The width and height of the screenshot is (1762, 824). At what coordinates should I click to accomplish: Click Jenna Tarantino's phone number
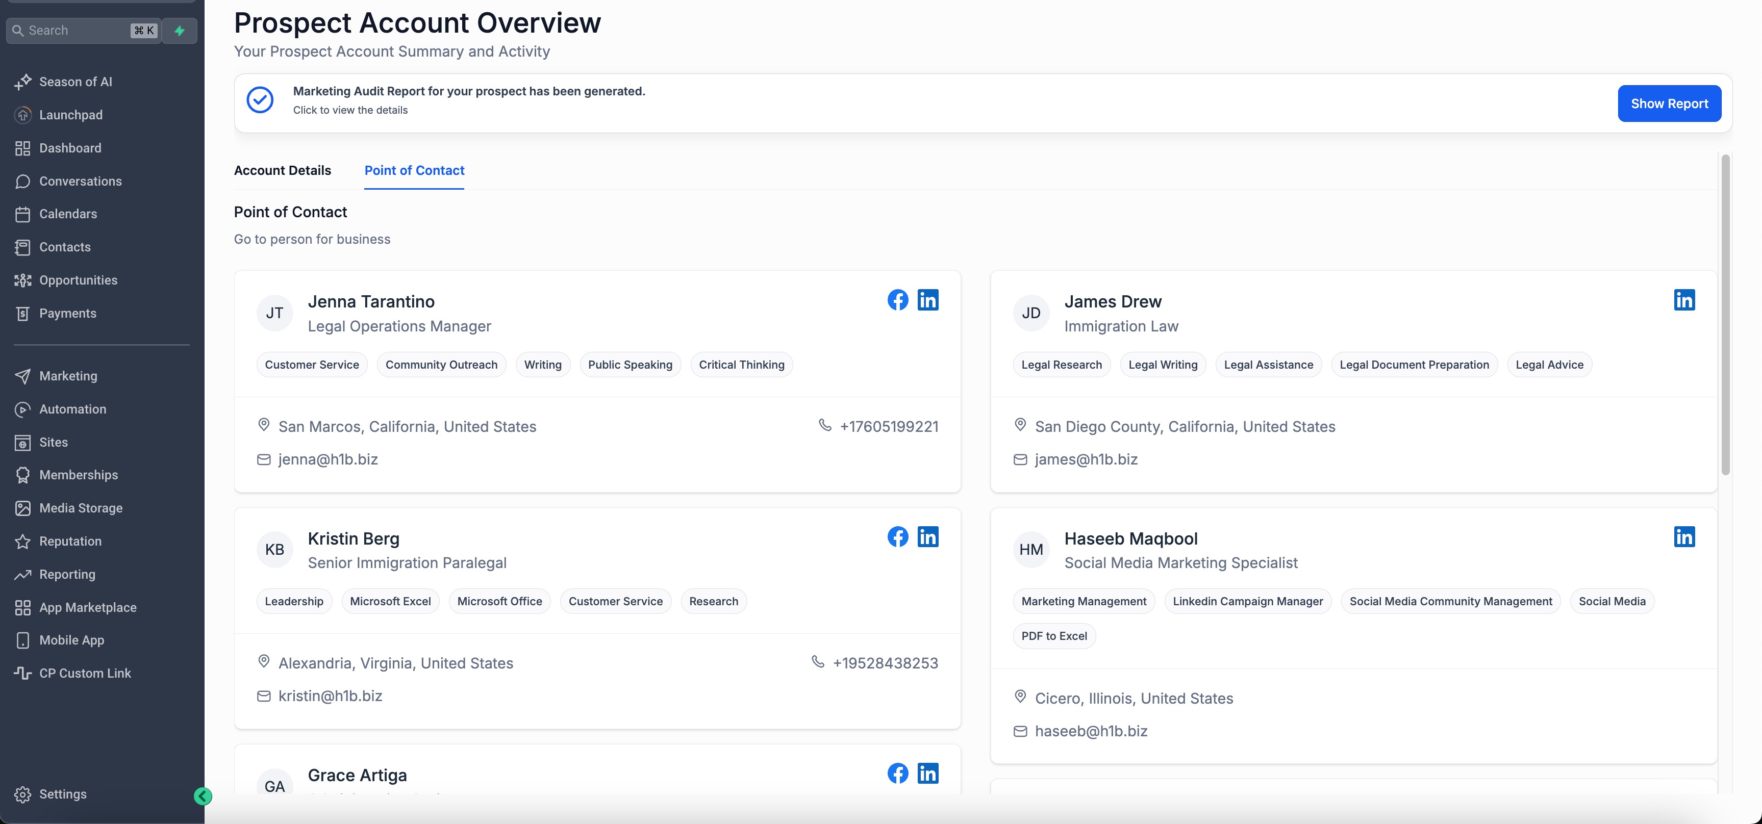(x=889, y=427)
